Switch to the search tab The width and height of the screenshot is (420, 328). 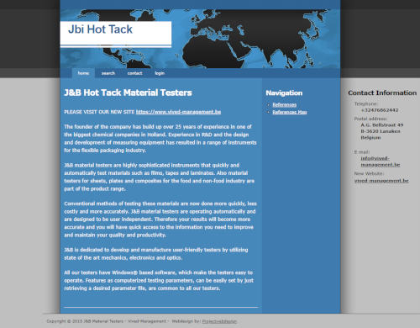pos(108,73)
